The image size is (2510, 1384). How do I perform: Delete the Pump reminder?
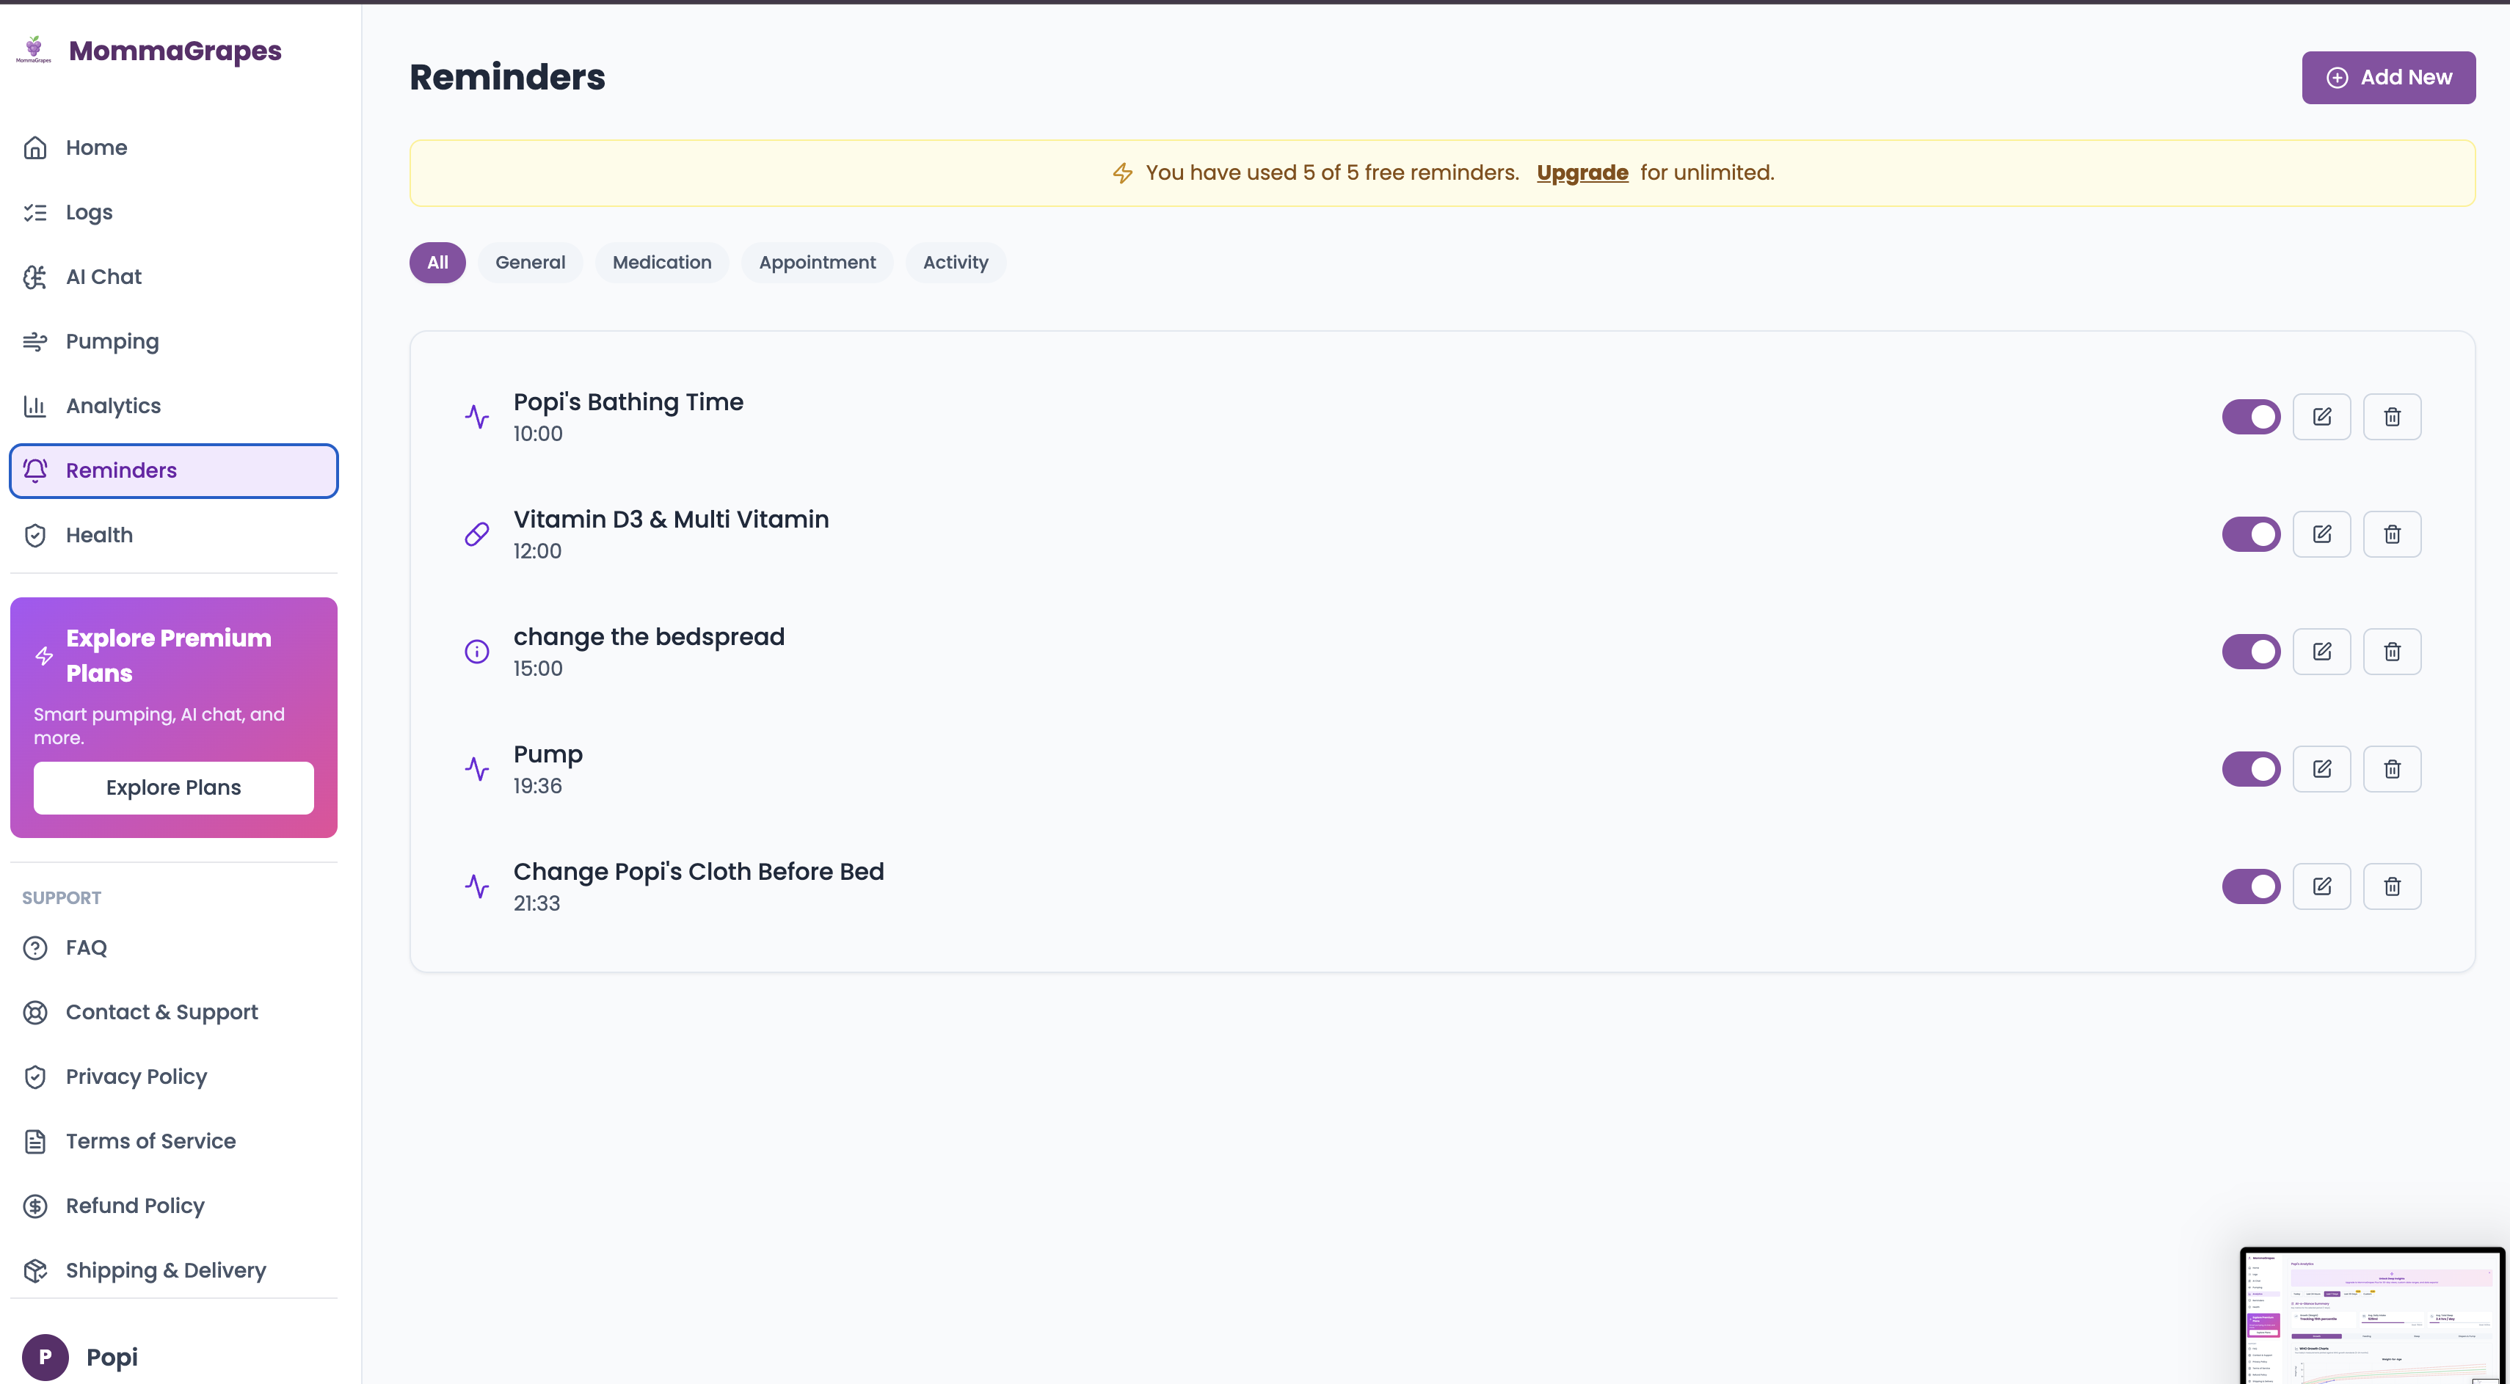point(2391,770)
